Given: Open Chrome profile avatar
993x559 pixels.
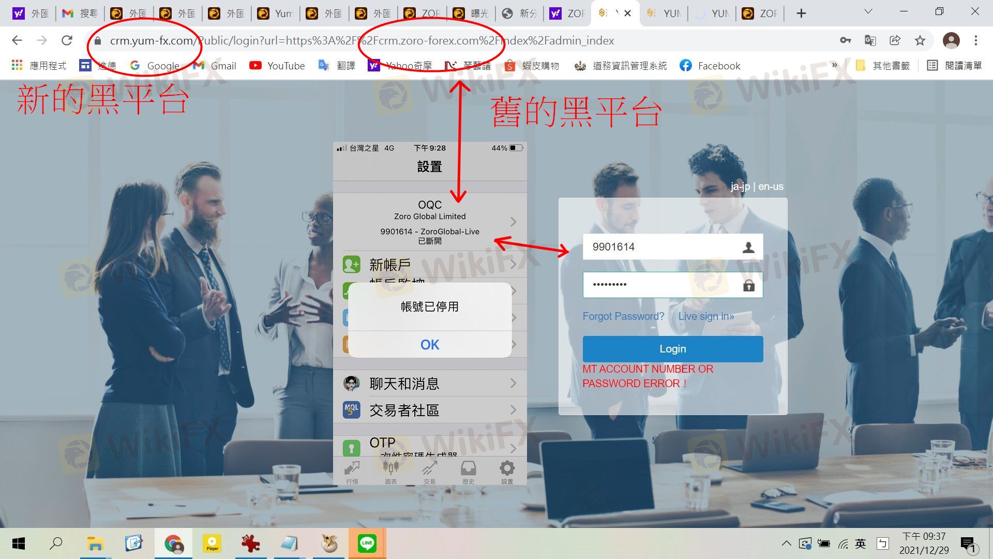Looking at the screenshot, I should point(951,40).
